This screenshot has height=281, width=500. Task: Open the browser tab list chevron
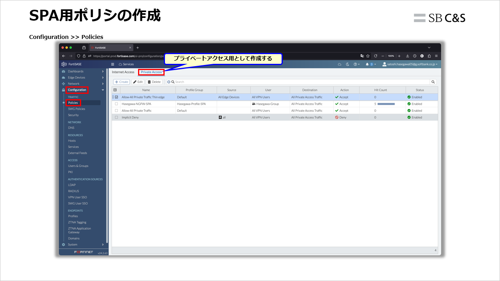click(x=429, y=47)
